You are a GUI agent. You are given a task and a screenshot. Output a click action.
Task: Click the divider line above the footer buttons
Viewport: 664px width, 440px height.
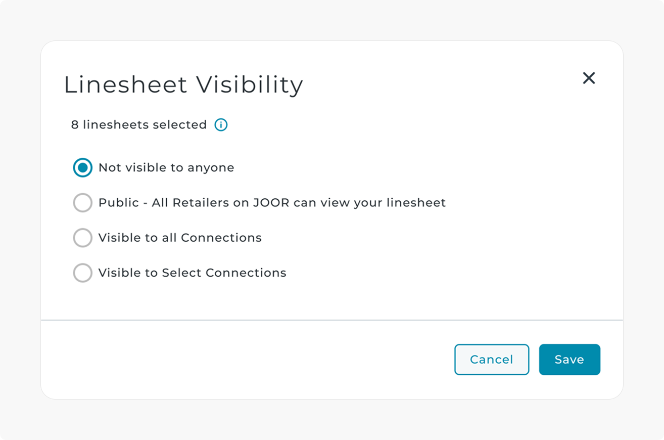tap(331, 320)
